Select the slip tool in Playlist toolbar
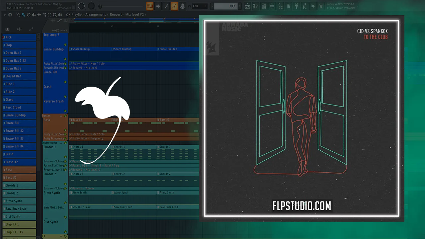The image size is (425, 239). [x=39, y=15]
